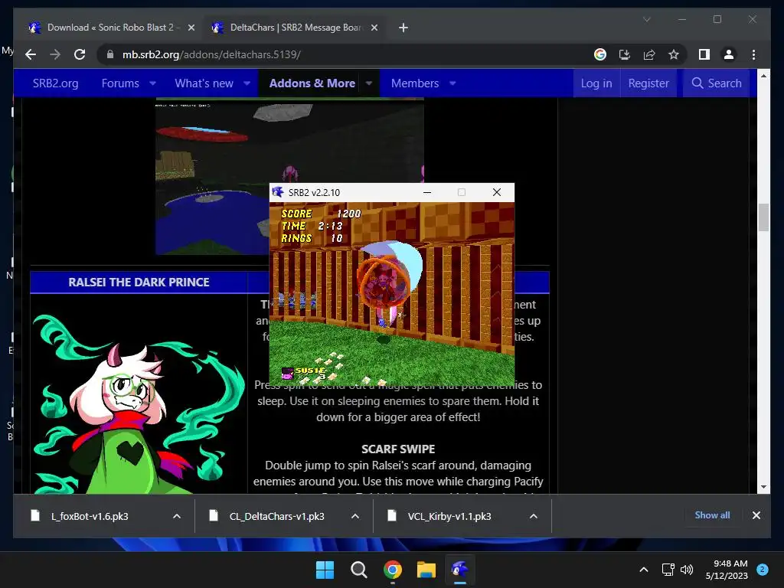784x588 pixels.
Task: Expand the Forums dropdown arrow
Action: tap(152, 83)
